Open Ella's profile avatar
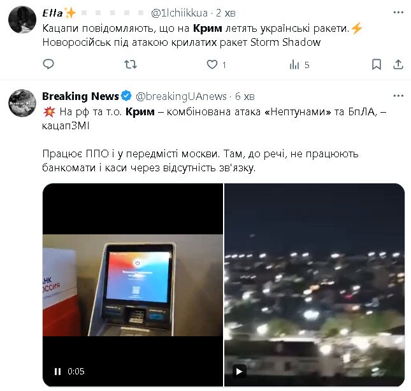 pyautogui.click(x=22, y=20)
